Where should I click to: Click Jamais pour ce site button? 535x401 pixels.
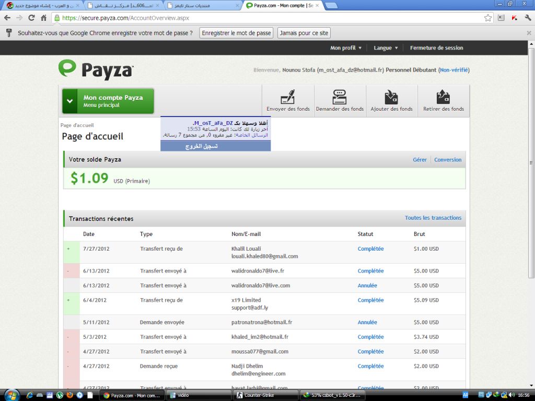pos(304,33)
